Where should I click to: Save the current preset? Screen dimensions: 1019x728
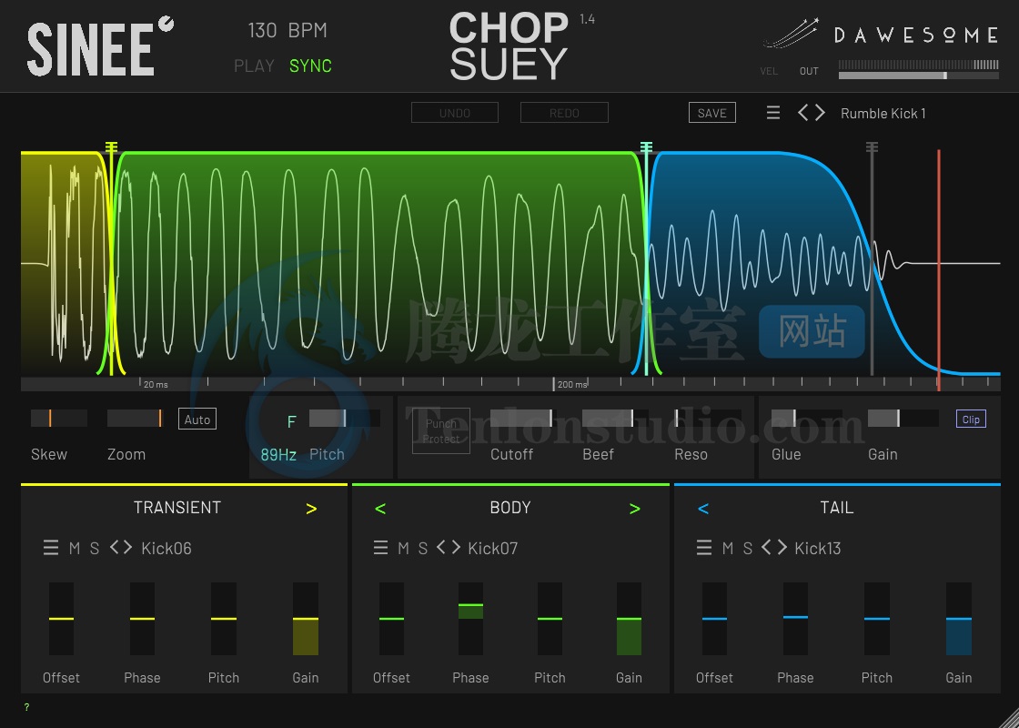[x=712, y=112]
